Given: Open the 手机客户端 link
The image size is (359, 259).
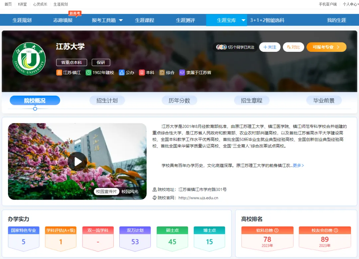Looking at the screenshot, I should tap(328, 4).
